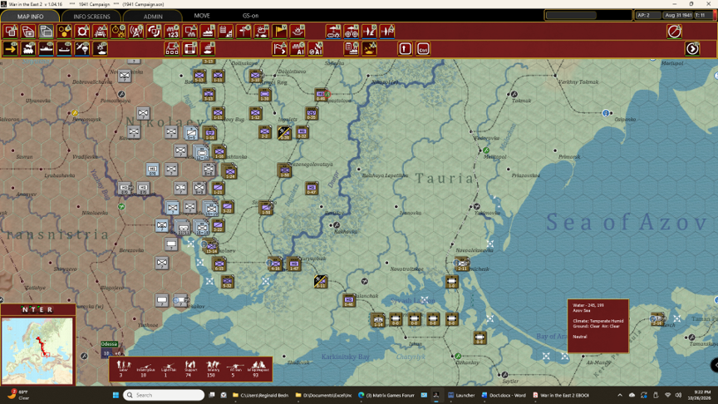718x404 pixels.
Task: Open the ADMIN tab
Action: [153, 16]
